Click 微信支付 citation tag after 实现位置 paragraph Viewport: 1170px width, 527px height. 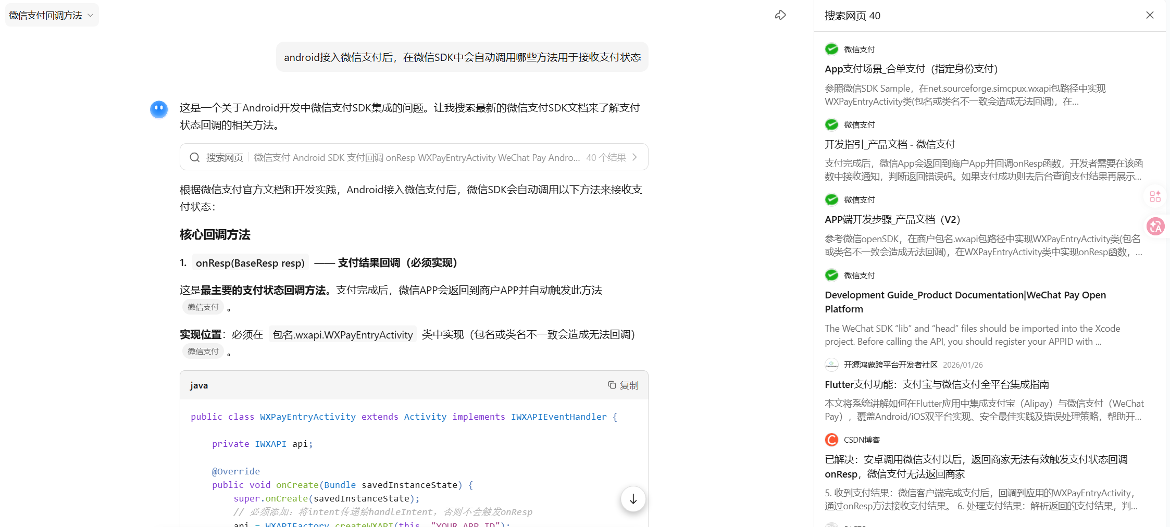(203, 352)
